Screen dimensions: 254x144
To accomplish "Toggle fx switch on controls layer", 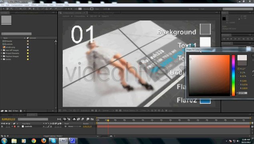I will tap(51, 126).
